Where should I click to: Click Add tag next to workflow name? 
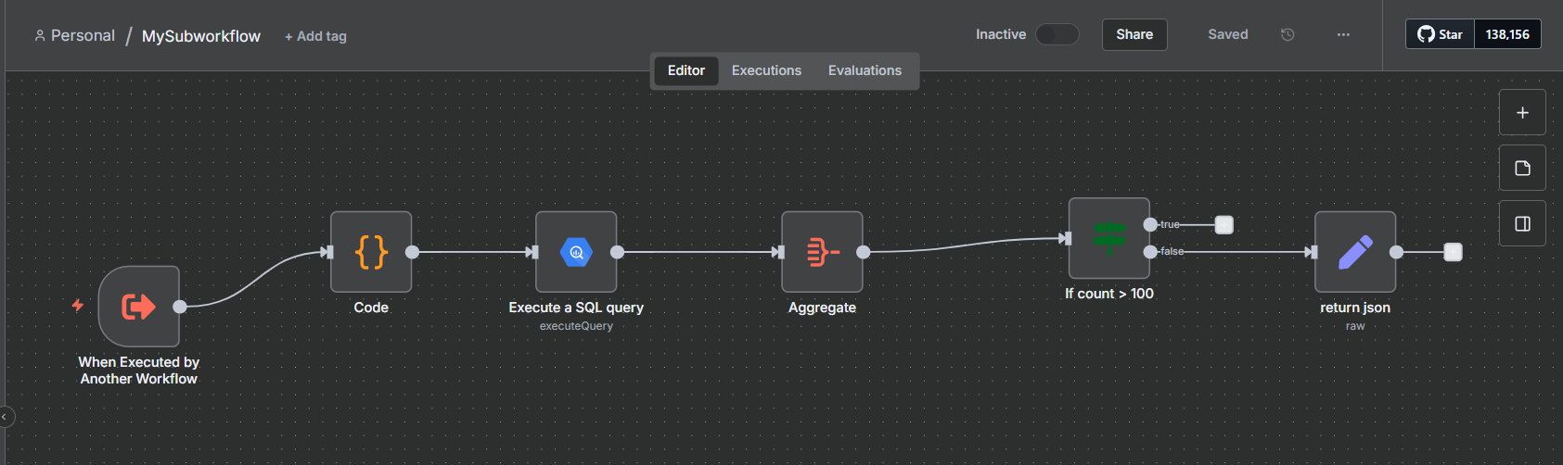315,36
